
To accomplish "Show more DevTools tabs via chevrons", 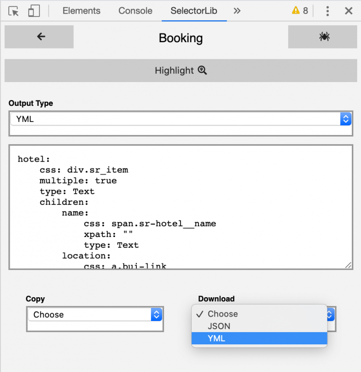I will (x=237, y=11).
